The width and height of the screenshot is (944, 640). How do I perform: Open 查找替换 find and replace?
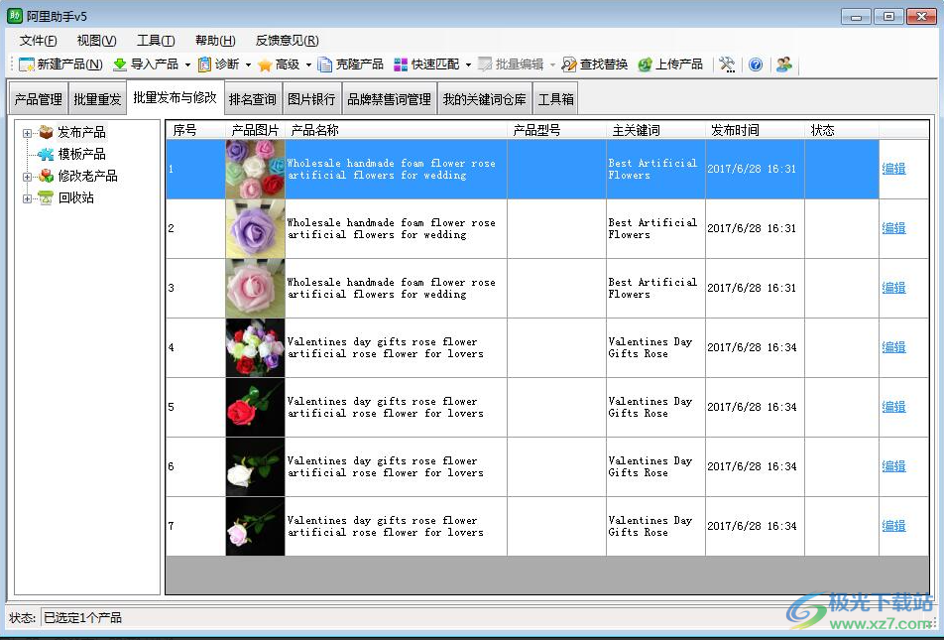pyautogui.click(x=569, y=64)
